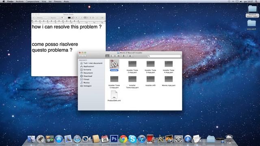Open Musica in the Finder sidebar

click(x=85, y=83)
